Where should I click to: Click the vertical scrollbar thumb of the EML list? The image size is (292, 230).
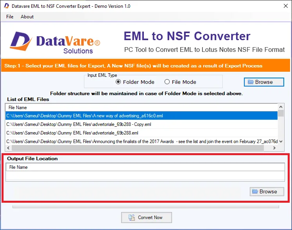tap(281, 113)
